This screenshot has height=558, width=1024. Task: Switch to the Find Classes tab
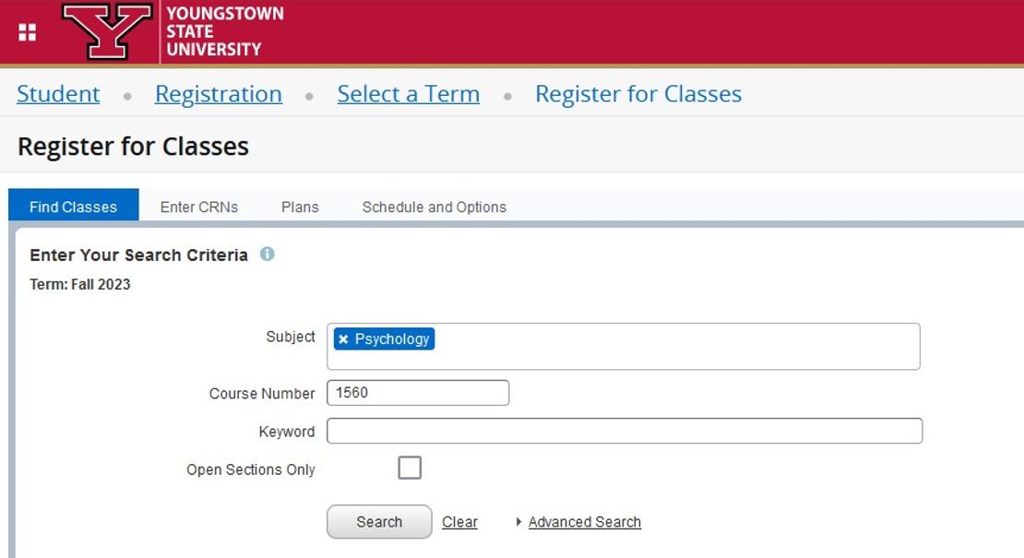tap(73, 207)
